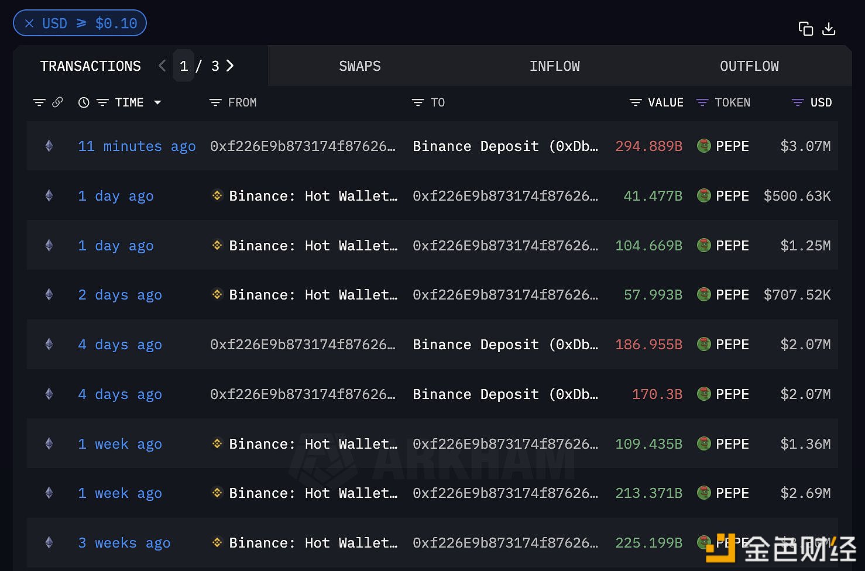865x571 pixels.
Task: Click Ethereum icon on 2 days ago row
Action: tap(49, 295)
